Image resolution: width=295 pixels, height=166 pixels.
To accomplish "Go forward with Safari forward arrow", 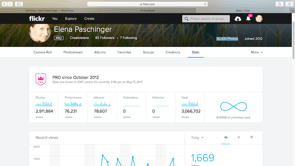I will pyautogui.click(x=10, y=4).
